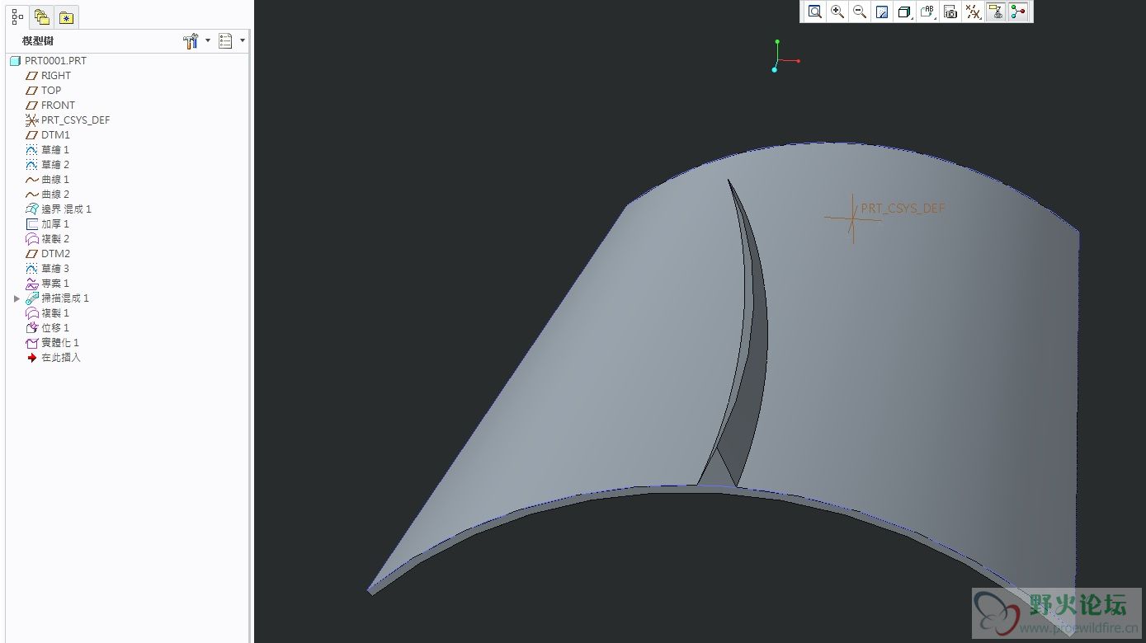Open the model tree Show list dropdown
The height and width of the screenshot is (643, 1146).
click(231, 40)
